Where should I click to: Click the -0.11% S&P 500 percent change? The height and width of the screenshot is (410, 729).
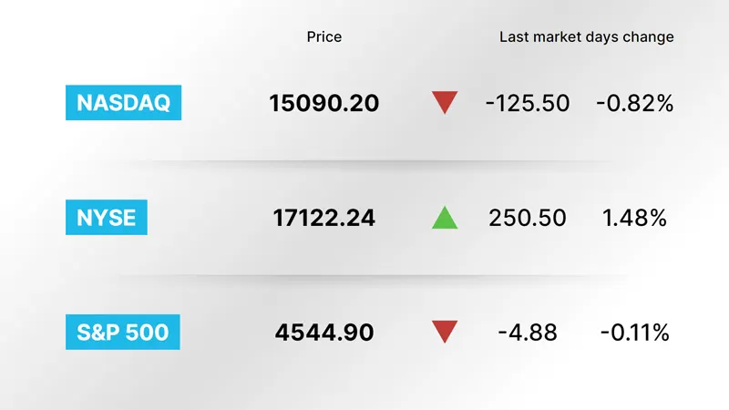point(634,333)
